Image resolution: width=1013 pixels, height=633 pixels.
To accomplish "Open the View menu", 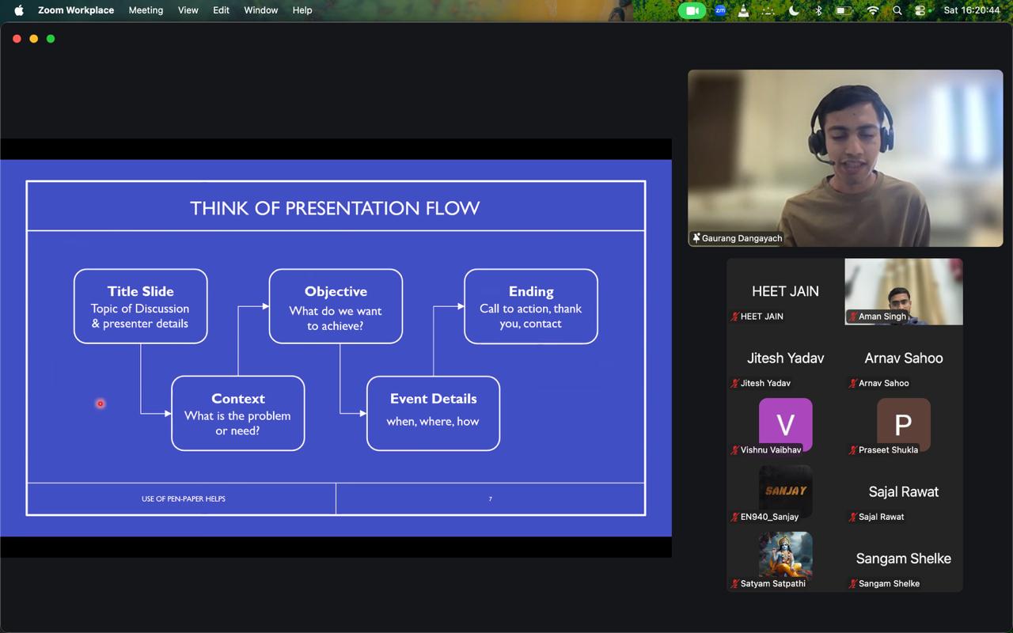I will [x=188, y=10].
